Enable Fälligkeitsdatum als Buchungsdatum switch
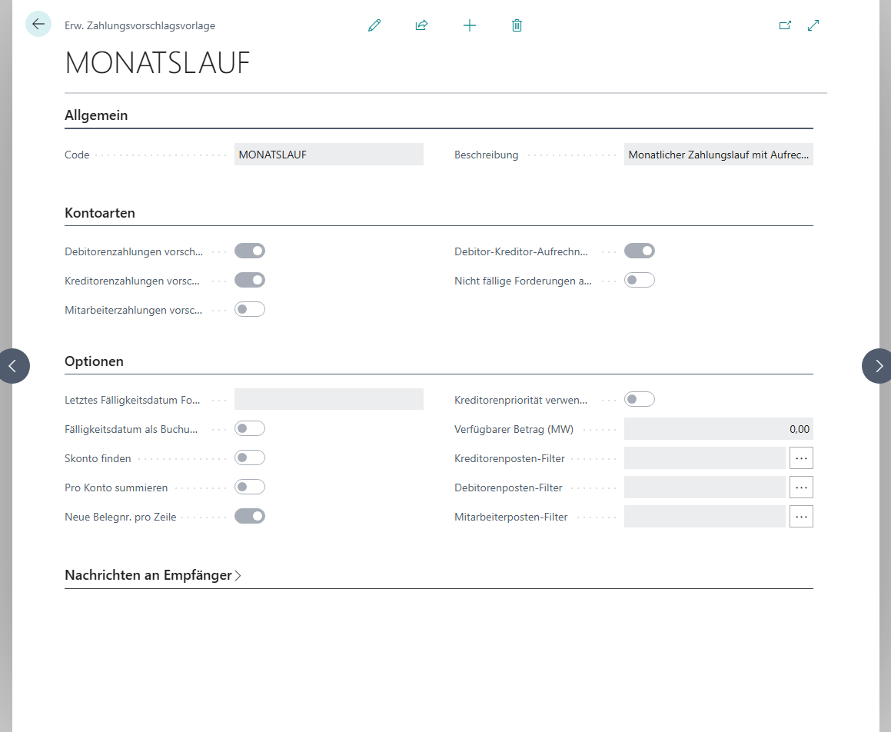891x732 pixels. [x=249, y=428]
